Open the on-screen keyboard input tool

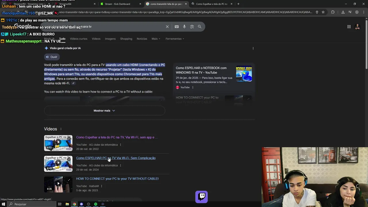click(x=177, y=26)
